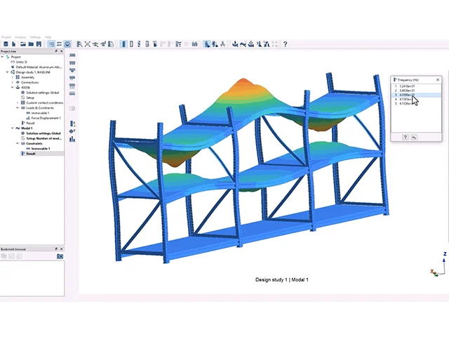Collapse Design study 1, BASELINE node

pos(8,72)
